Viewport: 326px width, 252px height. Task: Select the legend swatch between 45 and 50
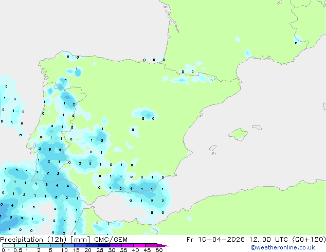[x=151, y=245]
